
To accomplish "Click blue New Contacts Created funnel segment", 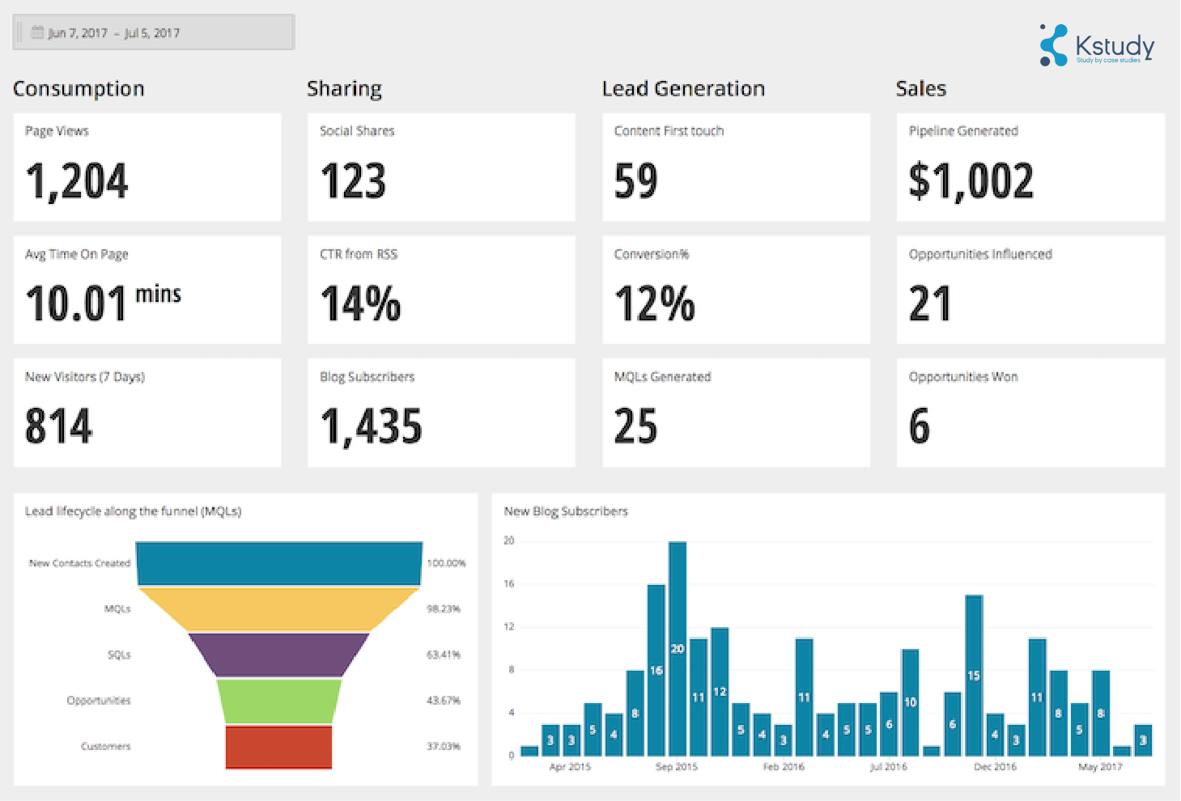I will (279, 563).
